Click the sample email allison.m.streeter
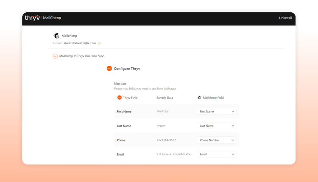This screenshot has height=182, width=318. click(x=174, y=154)
